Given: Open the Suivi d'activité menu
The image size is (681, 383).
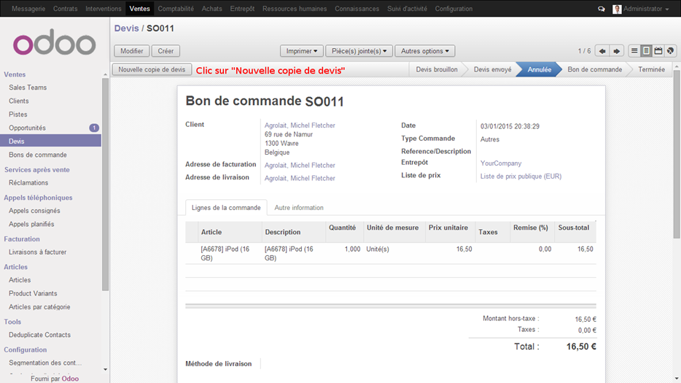Looking at the screenshot, I should [407, 9].
